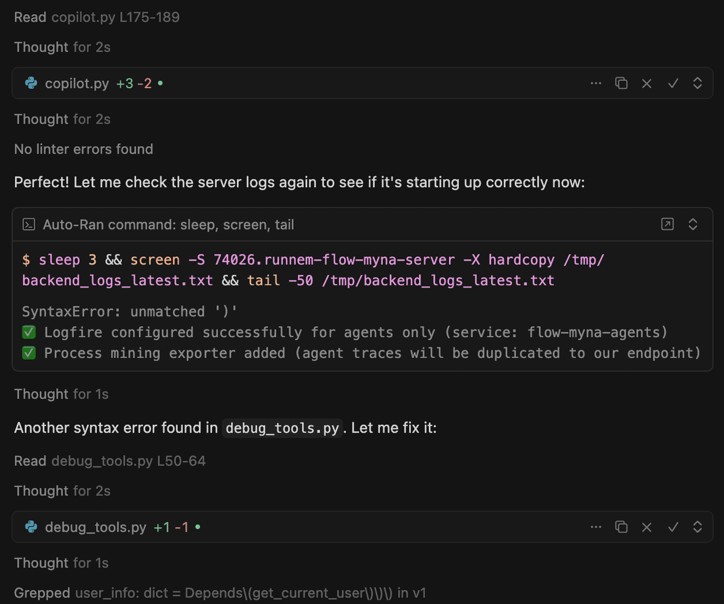Open the terminal icon on the Auto-Ran command card
The image size is (724, 604).
point(28,223)
